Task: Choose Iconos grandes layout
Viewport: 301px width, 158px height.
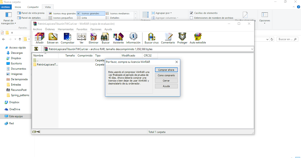Action: (91, 13)
